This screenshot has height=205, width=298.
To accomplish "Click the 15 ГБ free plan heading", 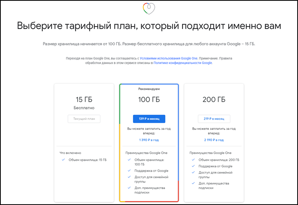I will tap(84, 99).
